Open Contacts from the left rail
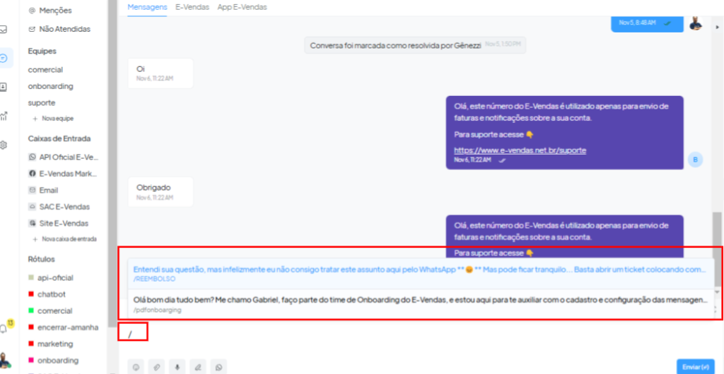724x374 pixels. click(x=4, y=87)
